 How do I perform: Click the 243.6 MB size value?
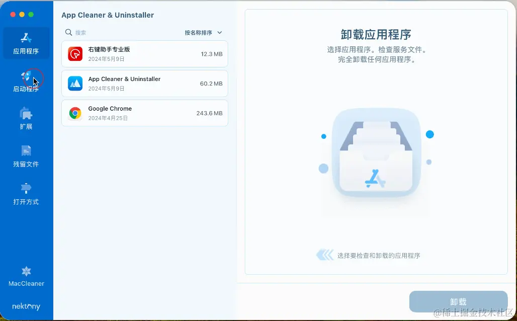pos(209,113)
